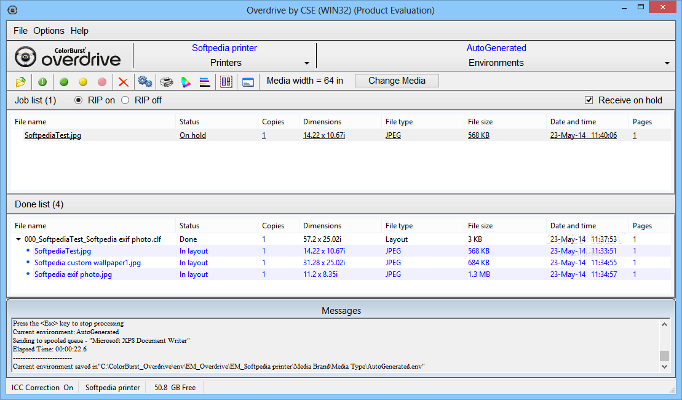Click the On hold status link
Screen dimensions: 682x400
tap(192, 135)
